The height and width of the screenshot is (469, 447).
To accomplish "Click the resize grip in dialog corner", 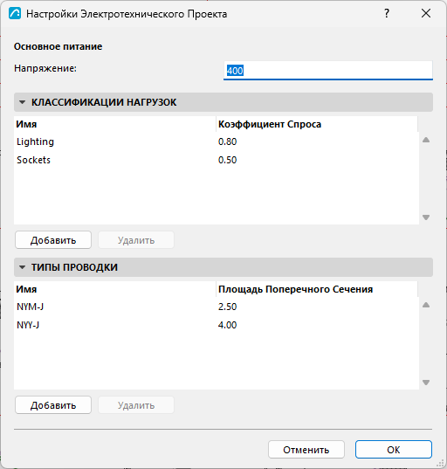I will coord(440,463).
